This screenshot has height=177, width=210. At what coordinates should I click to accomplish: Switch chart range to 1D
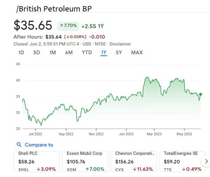point(21,52)
